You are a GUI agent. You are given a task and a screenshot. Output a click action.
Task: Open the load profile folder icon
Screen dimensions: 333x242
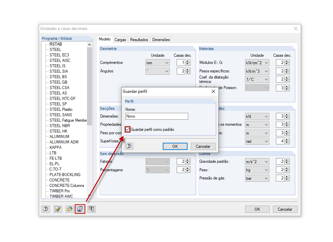[69, 209]
